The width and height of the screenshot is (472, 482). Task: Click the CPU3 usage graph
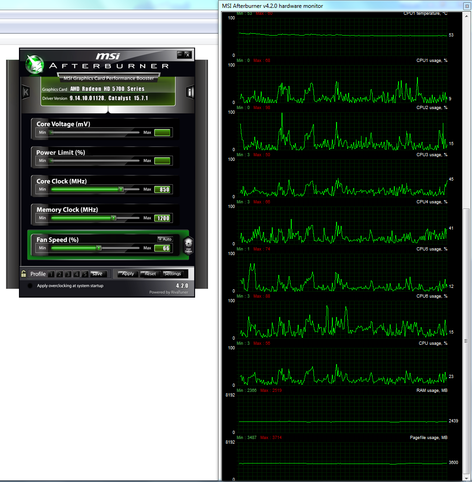pyautogui.click(x=342, y=178)
